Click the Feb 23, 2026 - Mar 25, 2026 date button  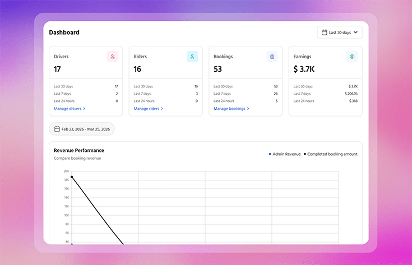point(82,129)
